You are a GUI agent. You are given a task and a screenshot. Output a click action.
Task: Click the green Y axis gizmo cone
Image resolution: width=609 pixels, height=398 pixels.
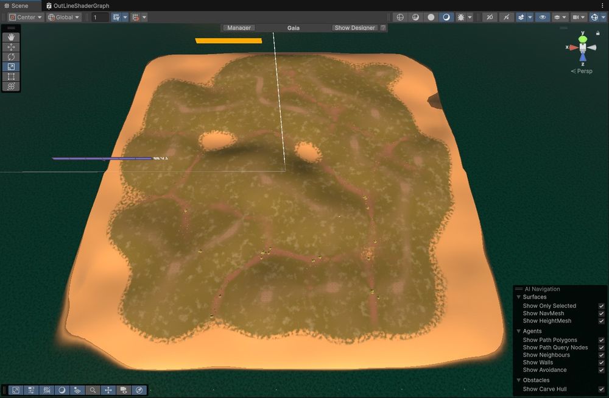(x=583, y=39)
